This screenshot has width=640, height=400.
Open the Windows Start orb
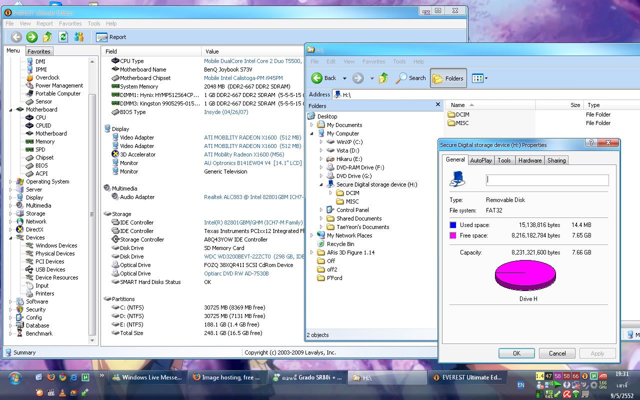tap(15, 378)
